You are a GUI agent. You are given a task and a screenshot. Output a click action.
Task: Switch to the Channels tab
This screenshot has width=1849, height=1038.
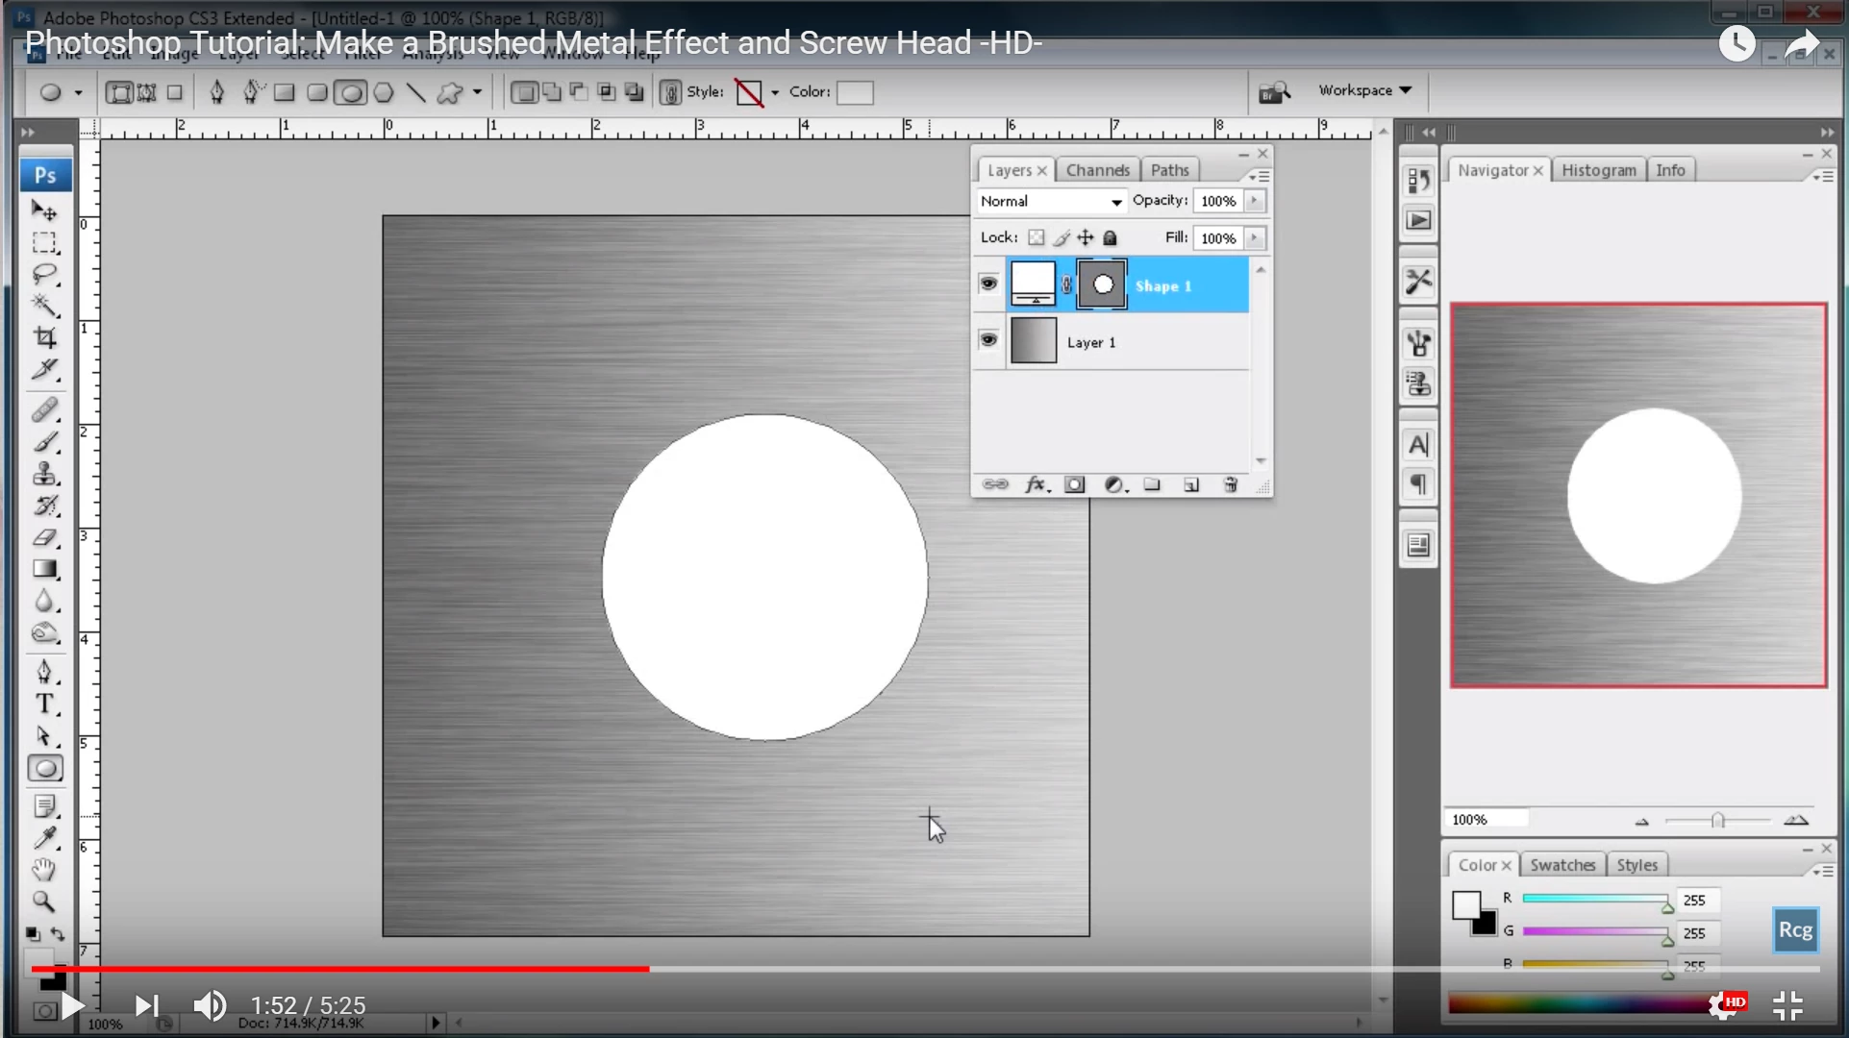tap(1097, 170)
